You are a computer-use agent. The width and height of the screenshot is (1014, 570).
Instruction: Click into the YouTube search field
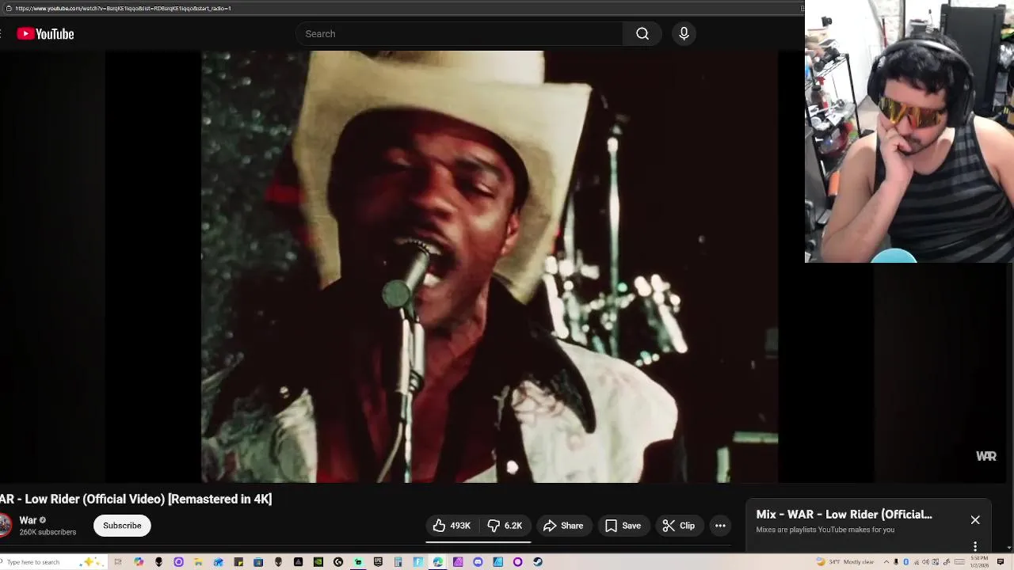click(x=459, y=34)
